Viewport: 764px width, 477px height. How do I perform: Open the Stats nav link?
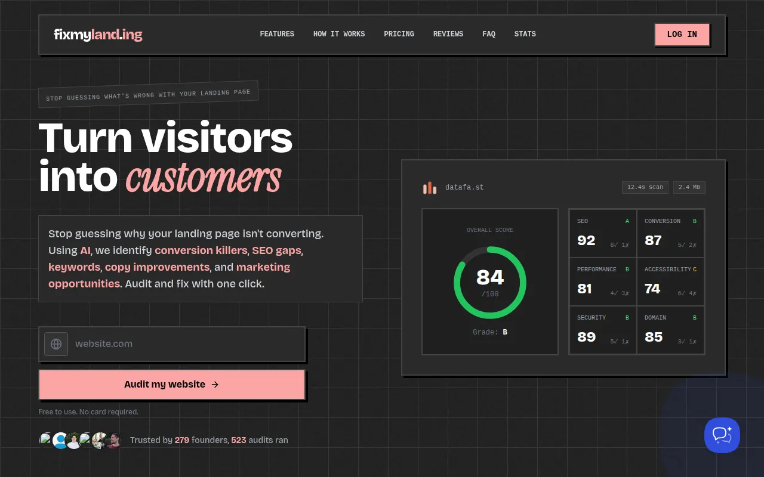pos(525,34)
